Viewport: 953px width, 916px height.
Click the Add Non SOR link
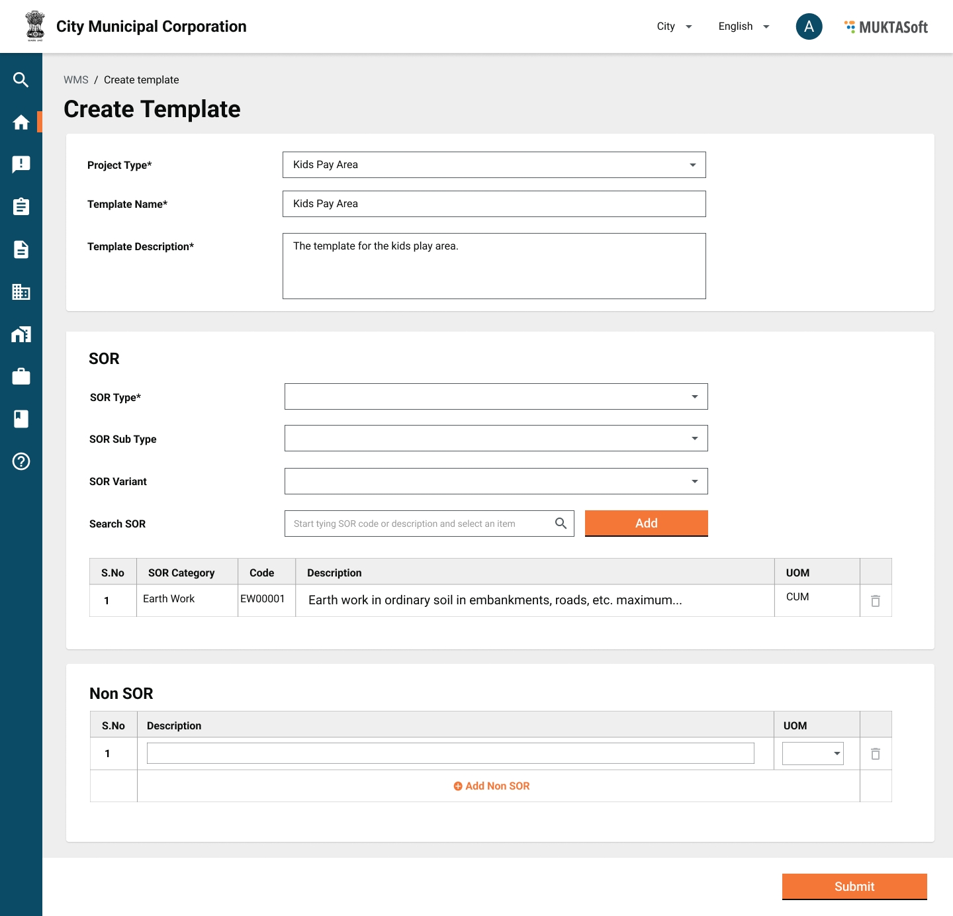coord(492,786)
